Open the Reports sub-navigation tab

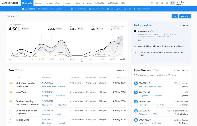point(43,9)
